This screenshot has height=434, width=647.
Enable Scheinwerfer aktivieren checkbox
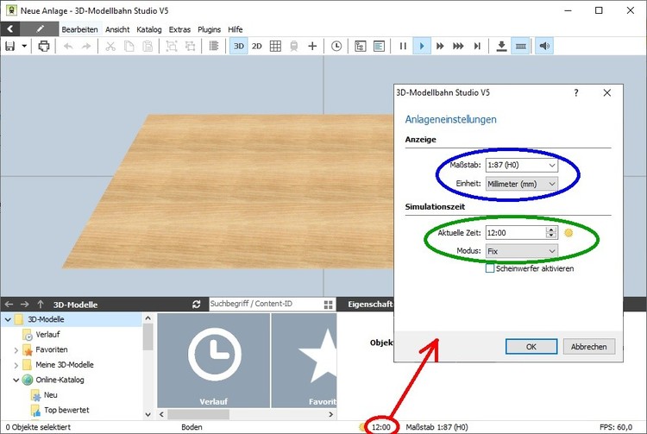tap(490, 268)
